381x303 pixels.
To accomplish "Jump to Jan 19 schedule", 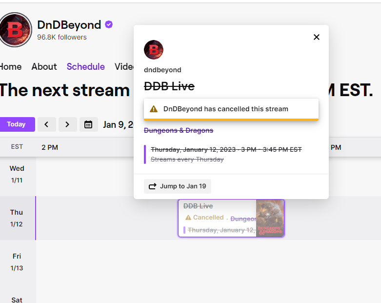I will coord(178,186).
